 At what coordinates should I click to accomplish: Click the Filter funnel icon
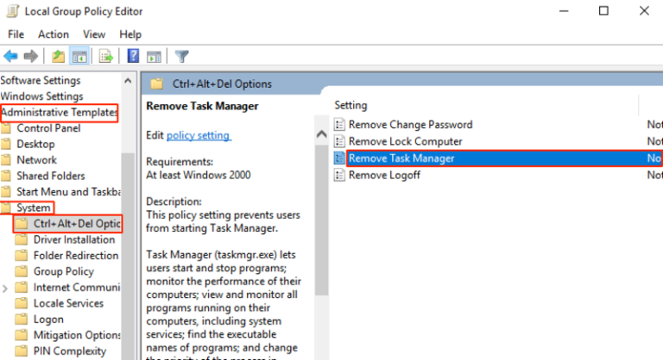pyautogui.click(x=182, y=57)
